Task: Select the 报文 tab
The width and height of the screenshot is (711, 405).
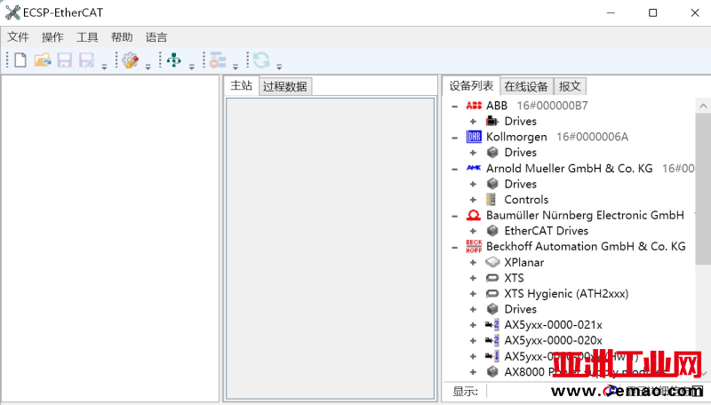Action: 570,86
